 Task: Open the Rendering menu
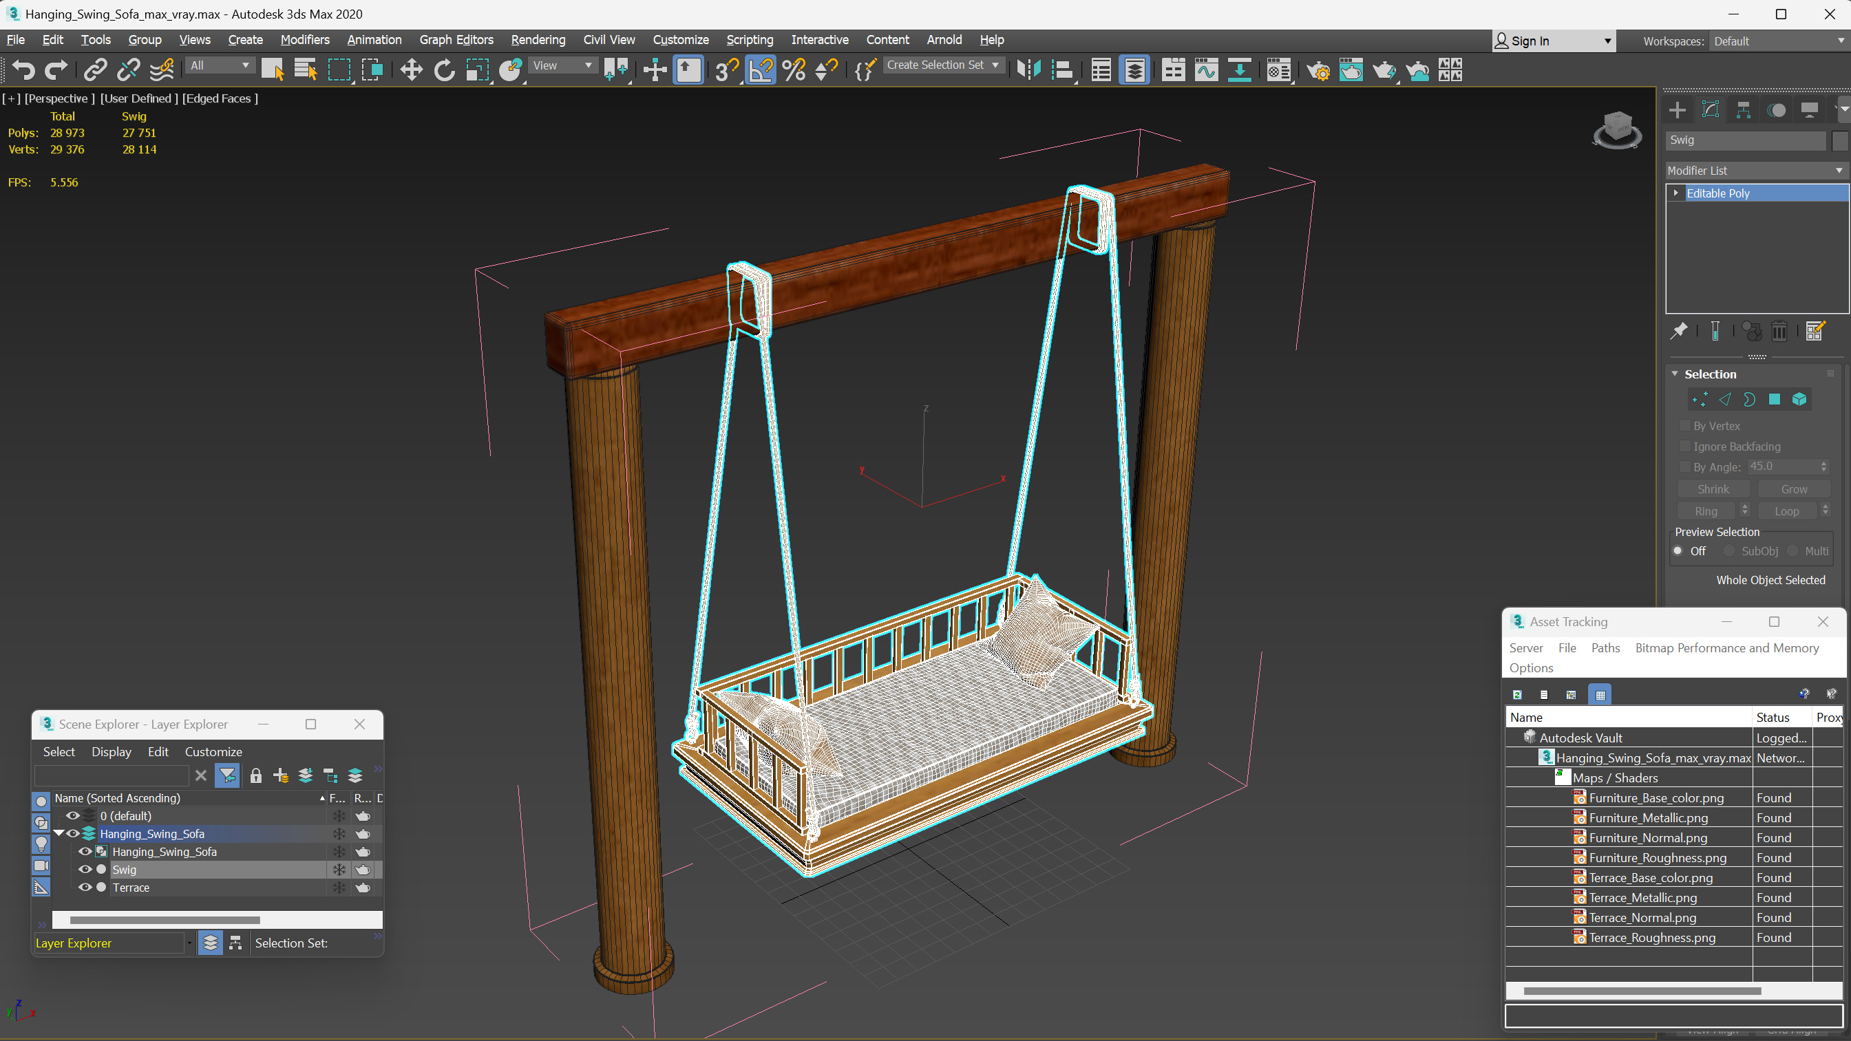[x=538, y=39]
